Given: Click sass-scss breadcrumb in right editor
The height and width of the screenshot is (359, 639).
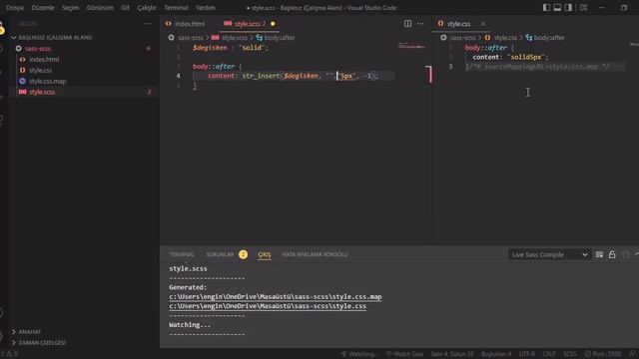Looking at the screenshot, I should pos(462,38).
